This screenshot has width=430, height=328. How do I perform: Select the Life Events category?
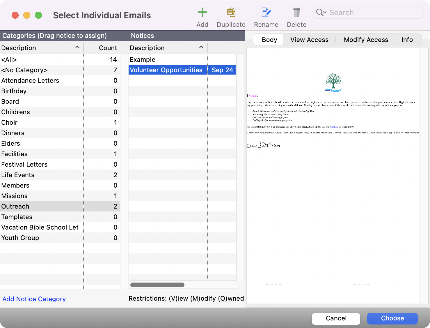[59, 175]
